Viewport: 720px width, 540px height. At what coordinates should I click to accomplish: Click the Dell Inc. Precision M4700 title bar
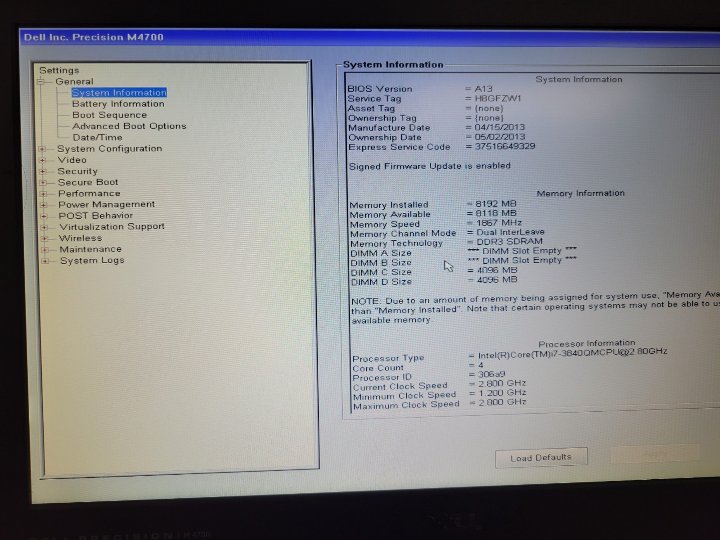point(369,37)
